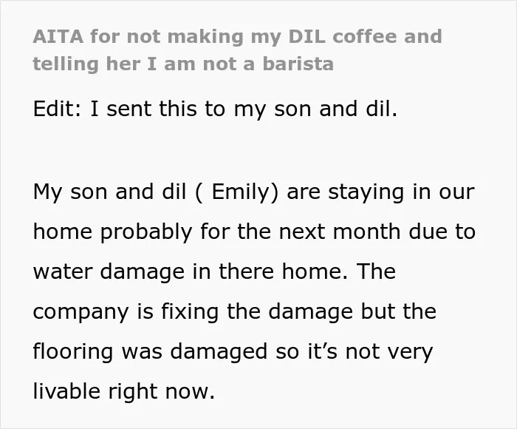Click the word "flooring" in the paragraph
The width and height of the screenshot is (517, 429).
(73, 351)
